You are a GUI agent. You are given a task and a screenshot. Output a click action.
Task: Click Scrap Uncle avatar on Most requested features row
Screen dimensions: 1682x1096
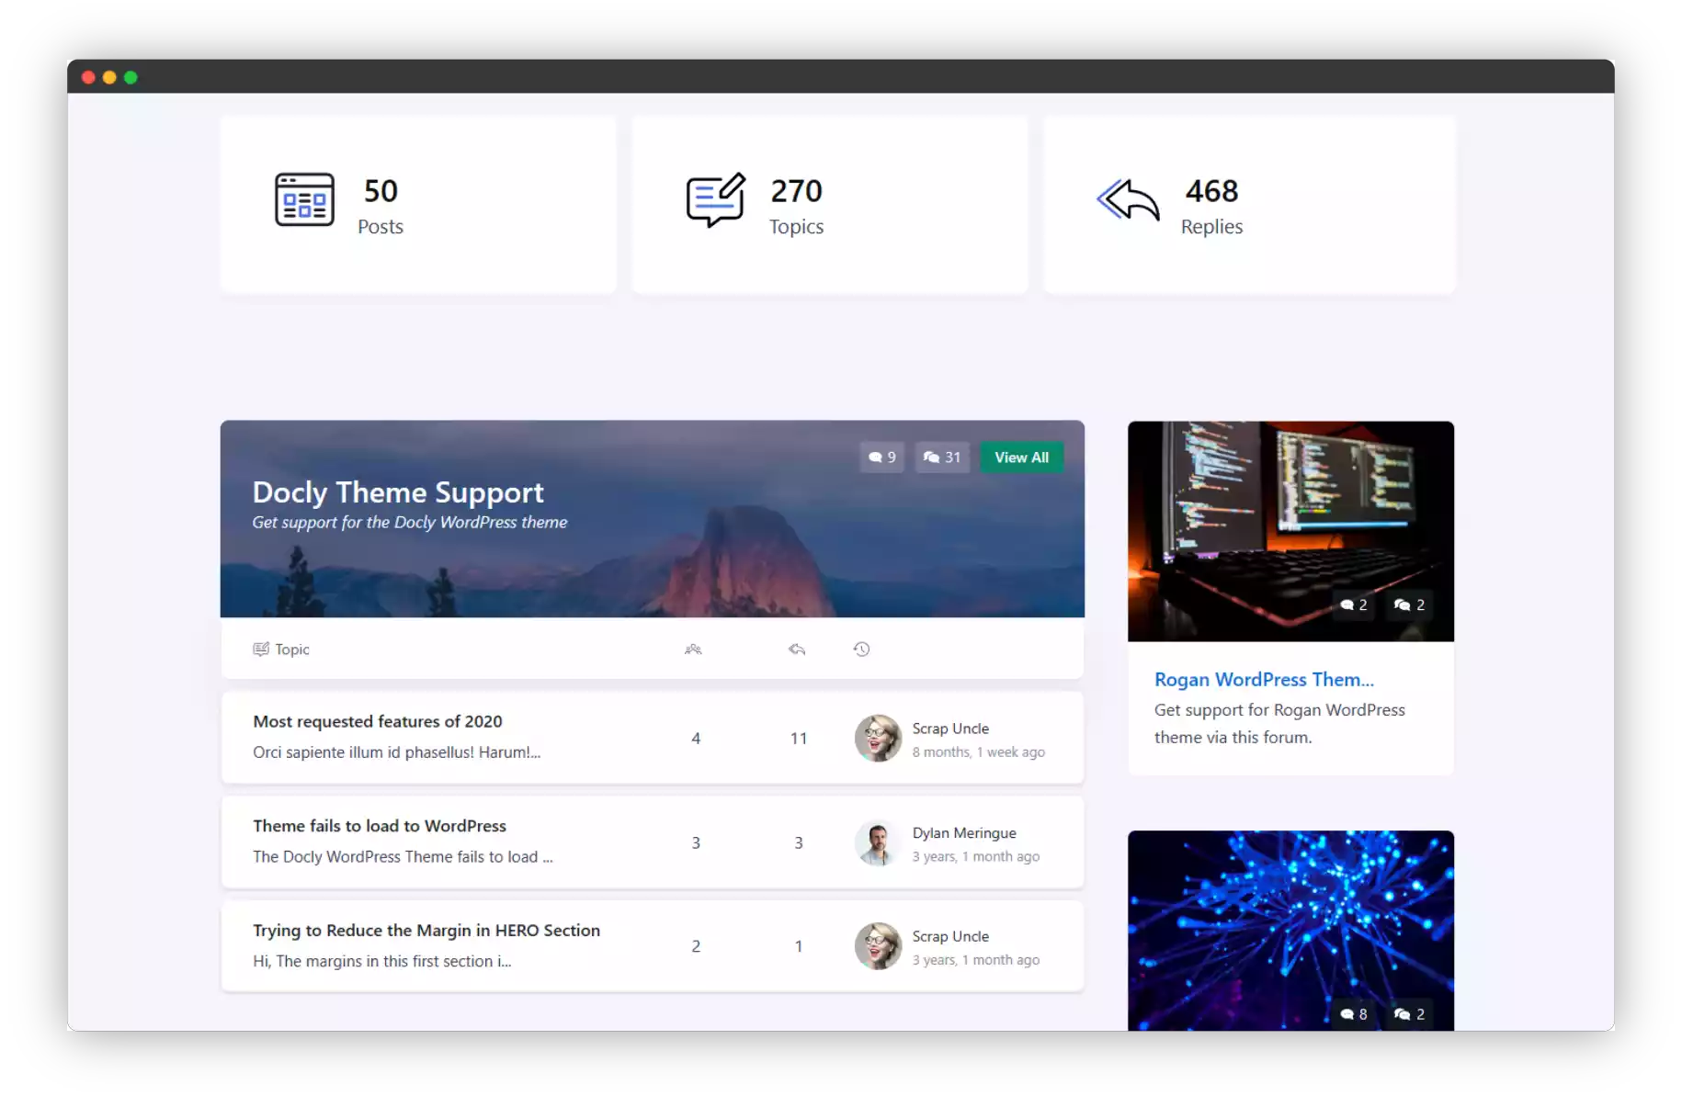point(878,739)
